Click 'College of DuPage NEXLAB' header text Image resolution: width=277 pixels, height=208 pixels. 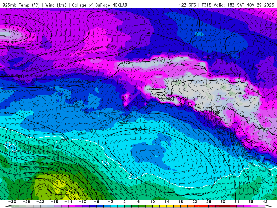(99, 5)
